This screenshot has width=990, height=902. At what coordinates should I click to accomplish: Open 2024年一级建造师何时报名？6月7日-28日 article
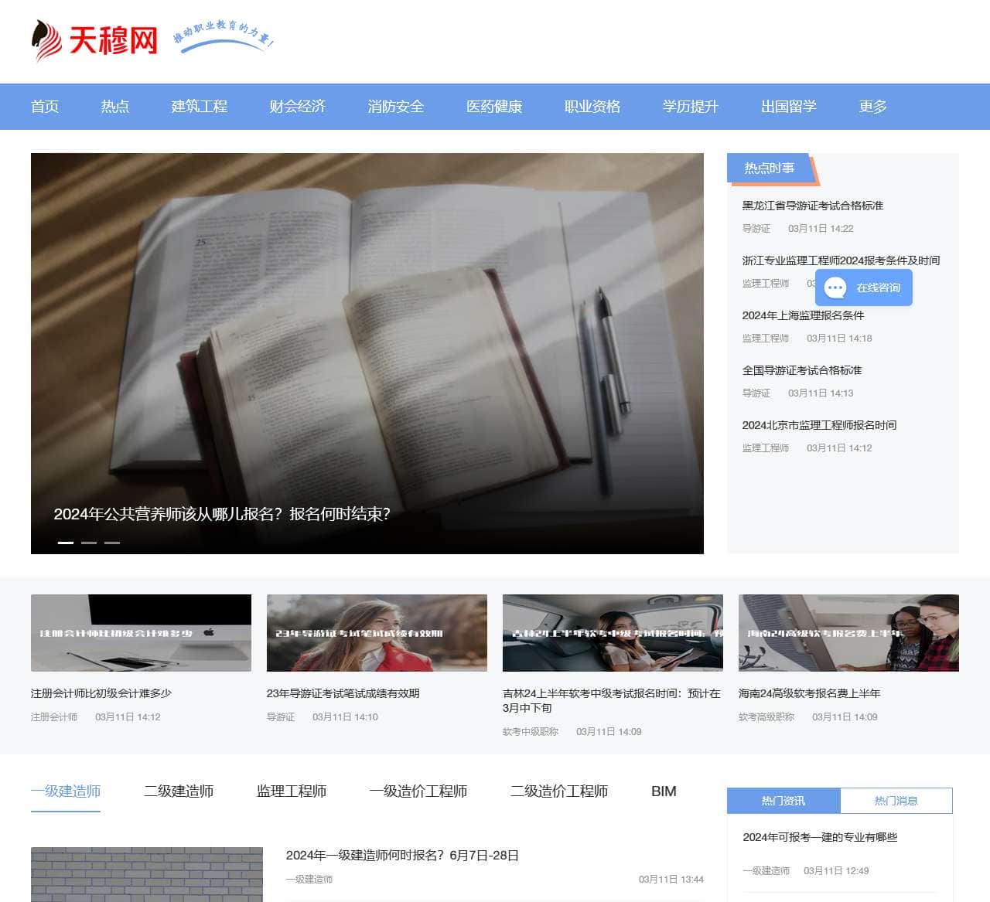tap(402, 856)
